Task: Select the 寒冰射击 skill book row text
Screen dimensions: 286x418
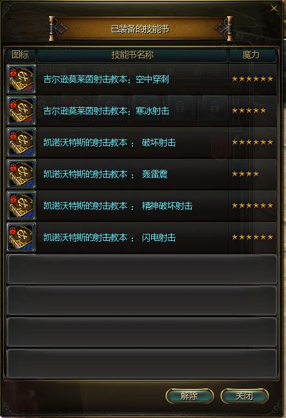Action: (x=107, y=111)
